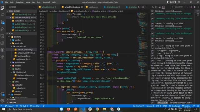
Task: Click the Split Terminal icon
Action: click(191, 7)
